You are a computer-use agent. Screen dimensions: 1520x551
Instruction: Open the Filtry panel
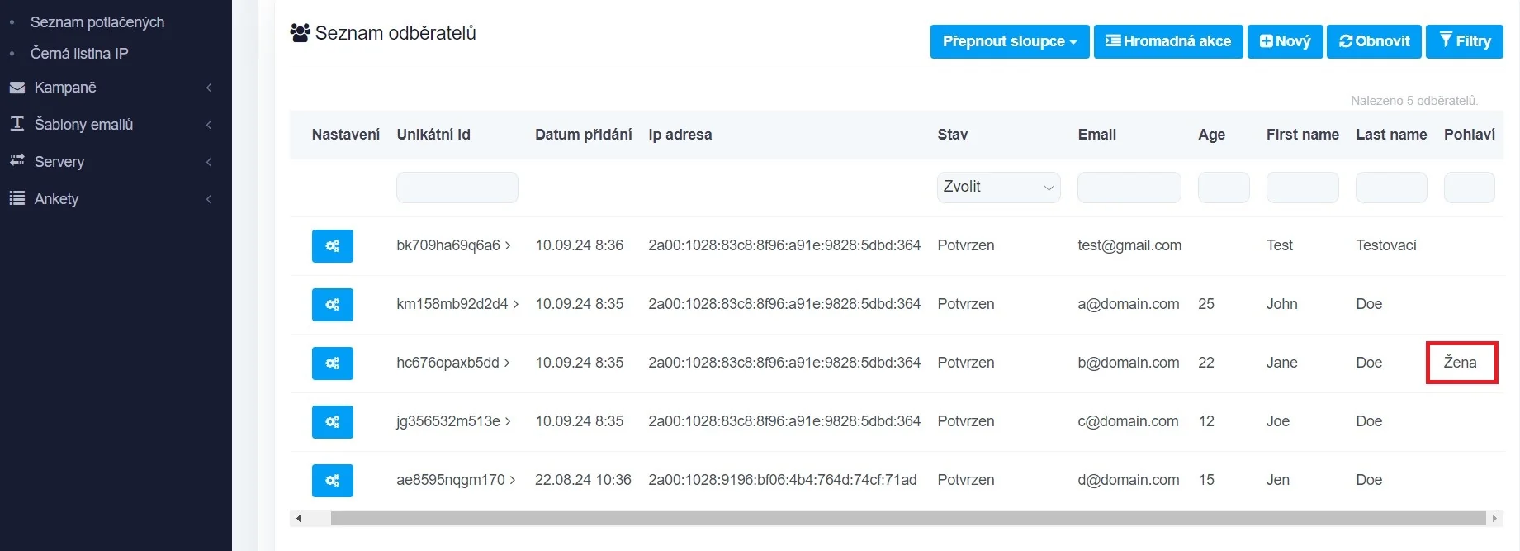click(x=1464, y=41)
